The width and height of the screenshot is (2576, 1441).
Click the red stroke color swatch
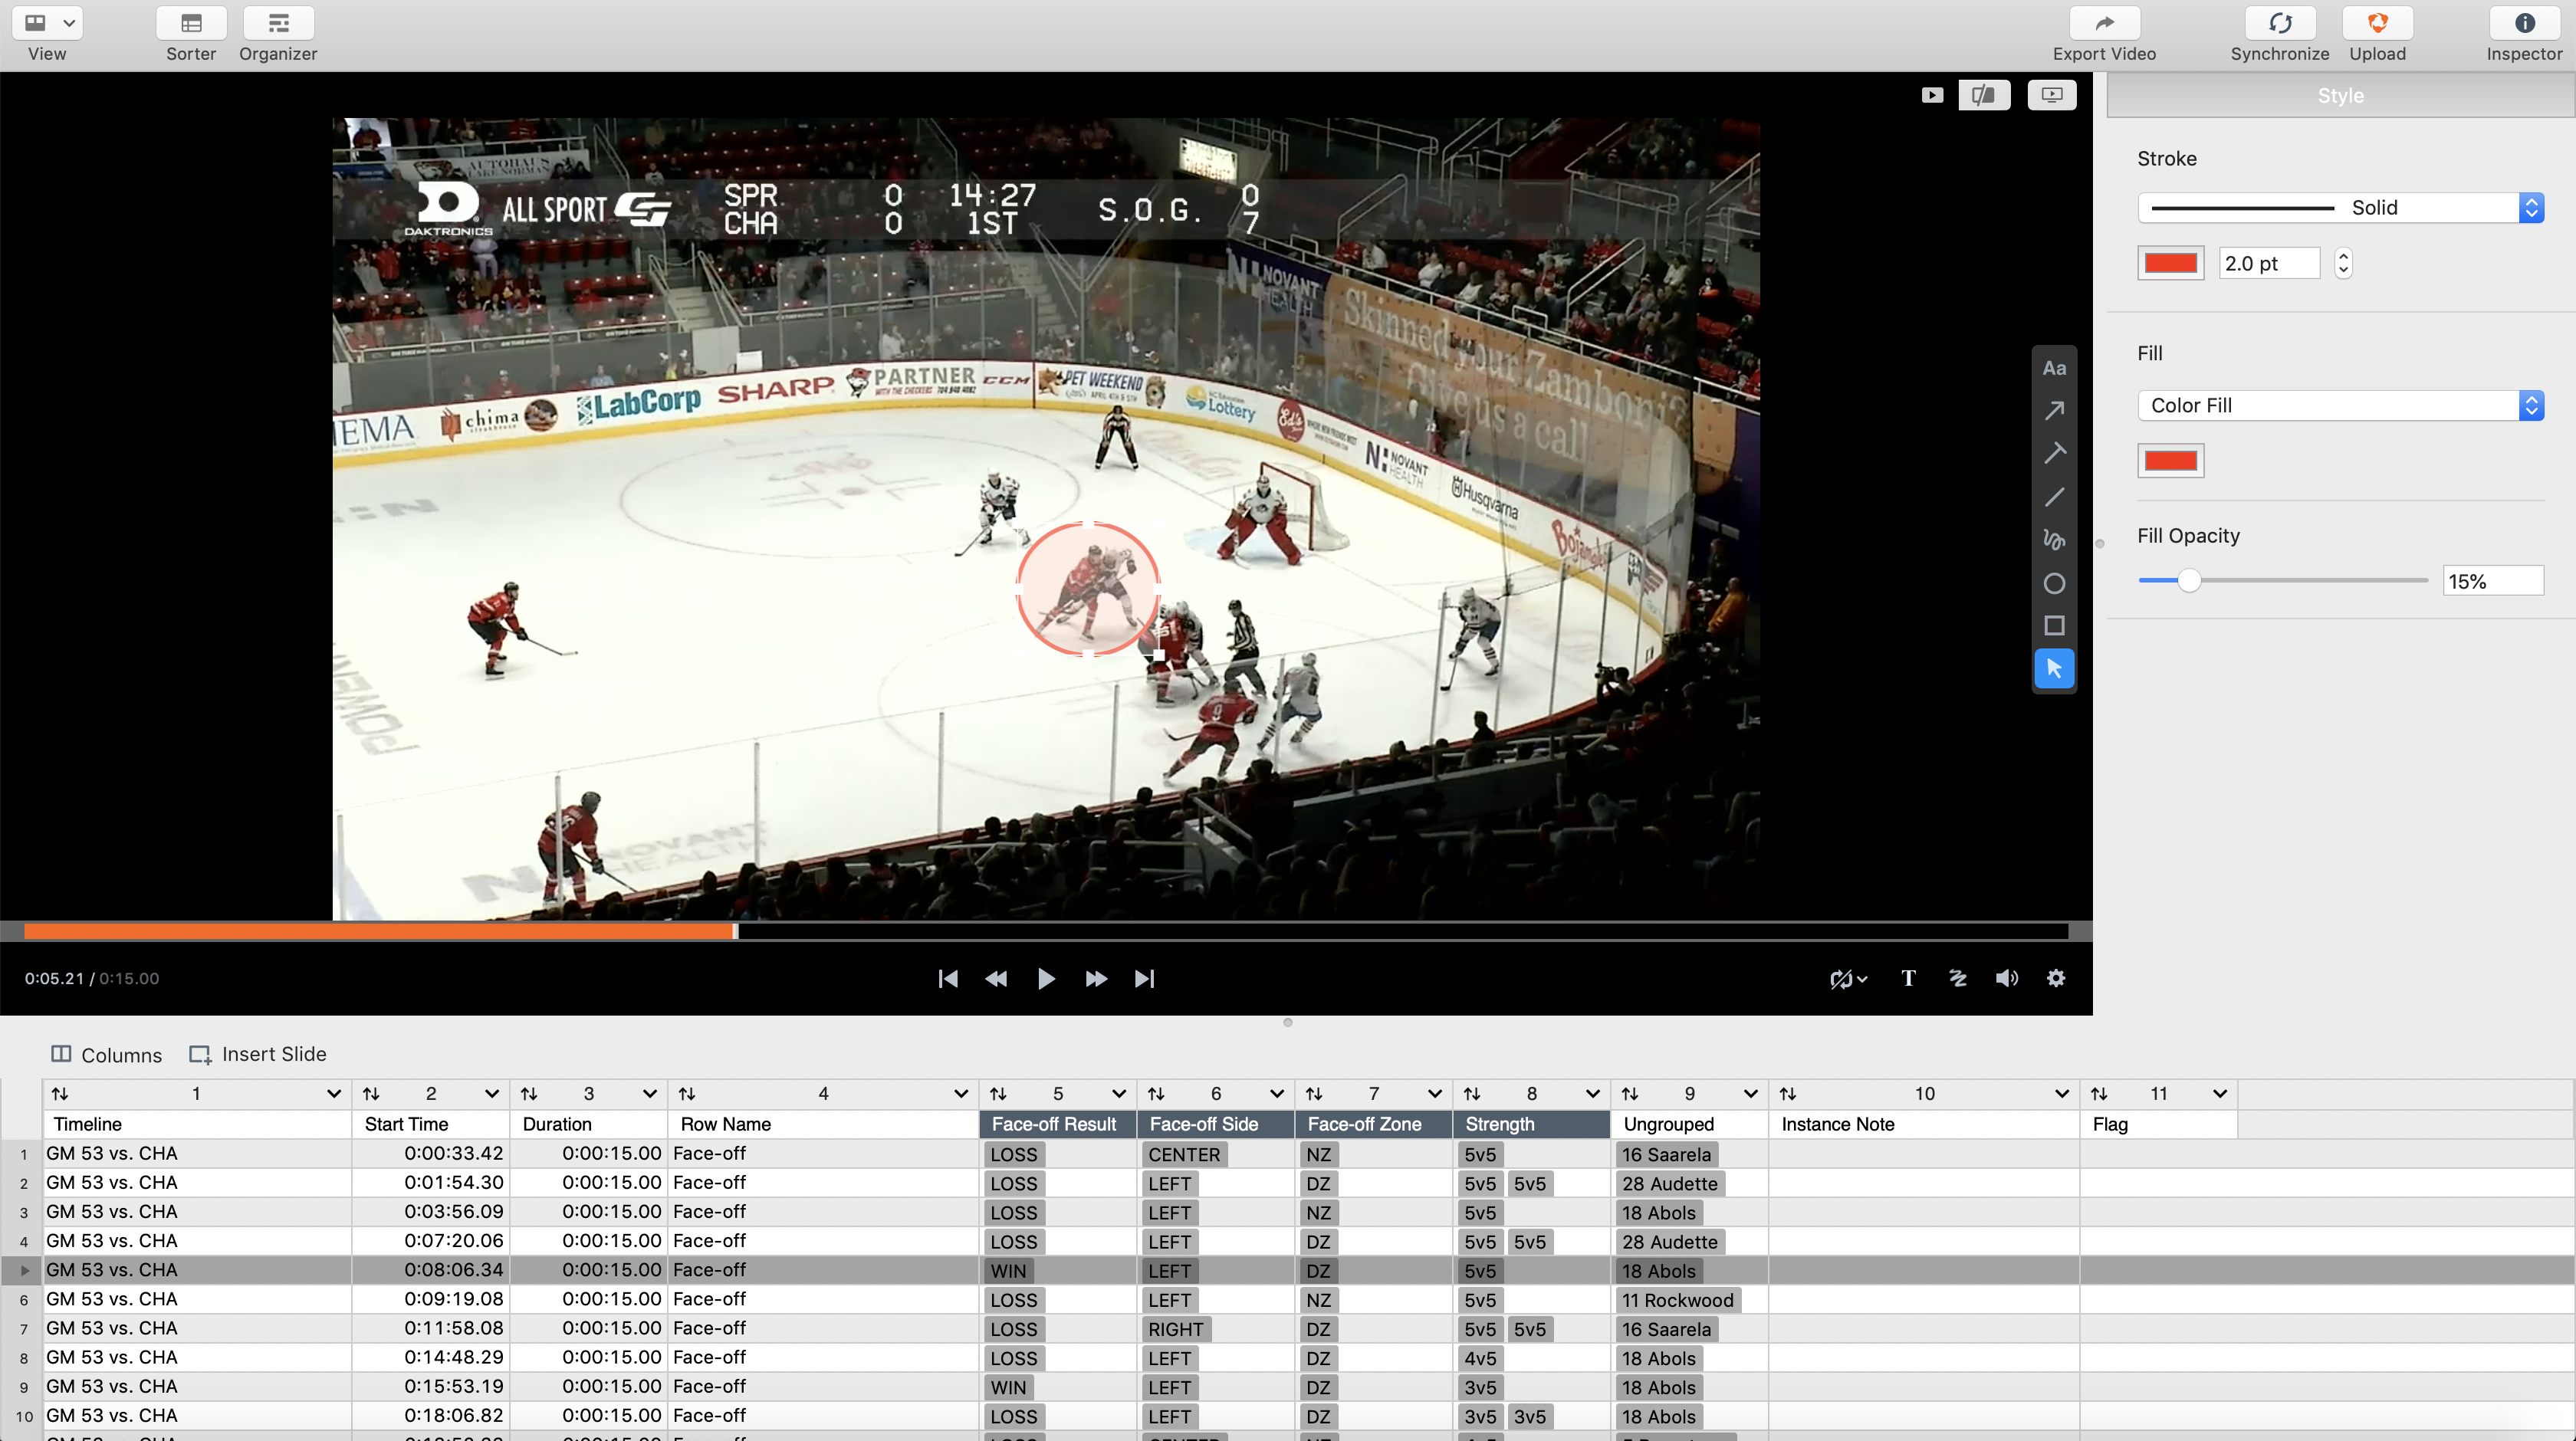click(2170, 263)
